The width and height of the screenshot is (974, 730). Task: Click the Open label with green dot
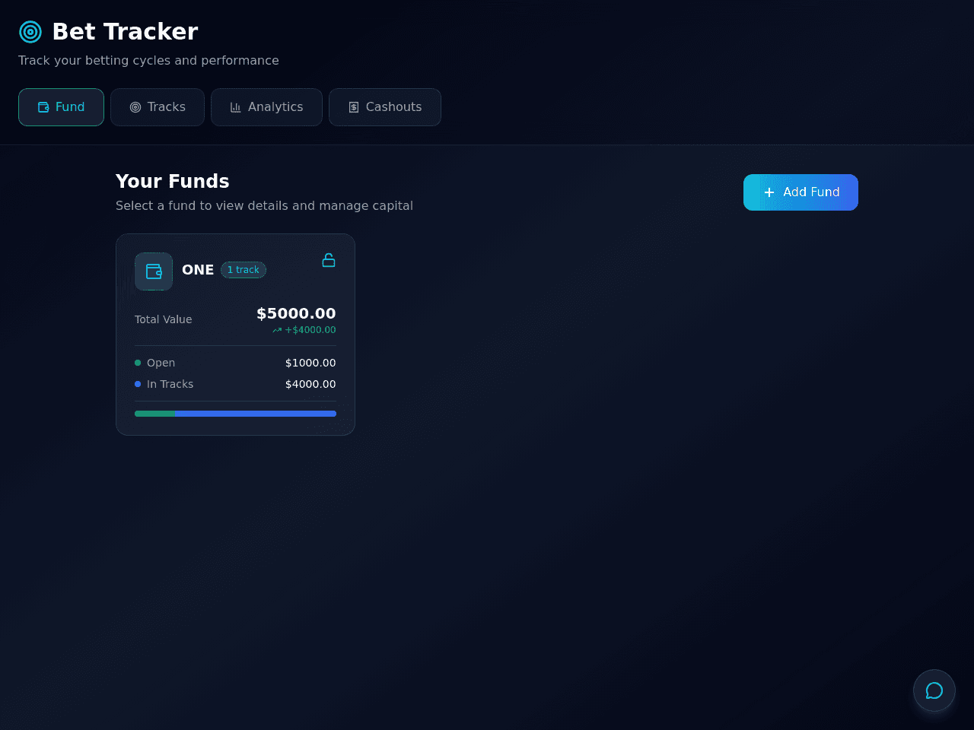pos(155,363)
